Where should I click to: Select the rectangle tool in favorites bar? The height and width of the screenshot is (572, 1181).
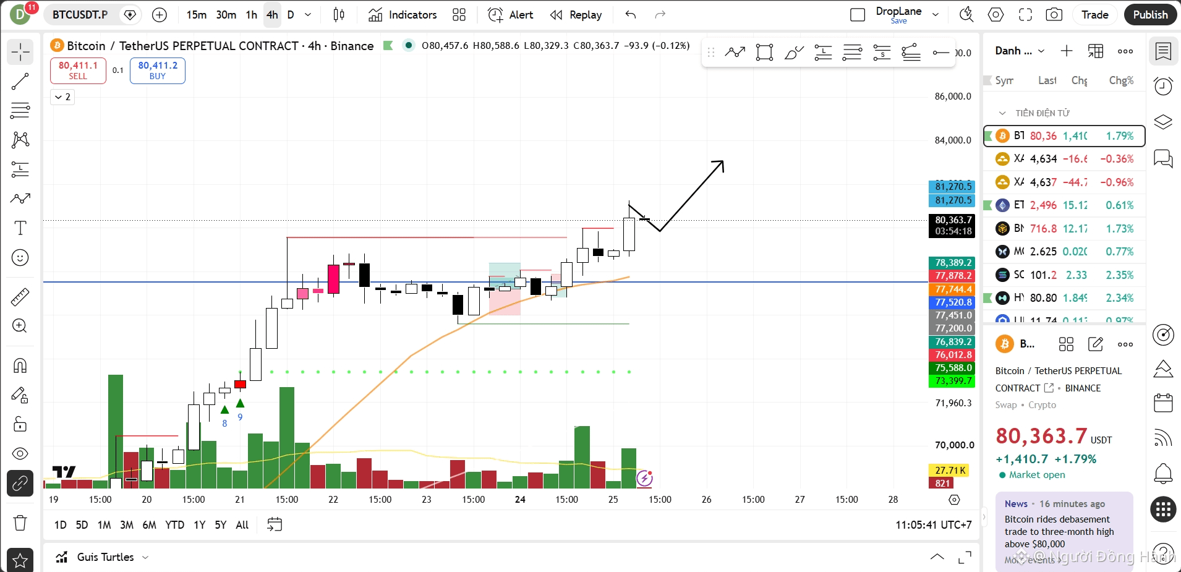[x=764, y=53]
